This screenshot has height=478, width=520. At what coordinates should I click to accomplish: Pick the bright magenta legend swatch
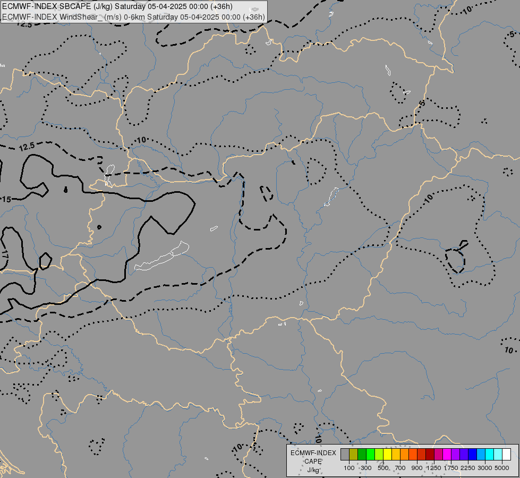click(447, 454)
